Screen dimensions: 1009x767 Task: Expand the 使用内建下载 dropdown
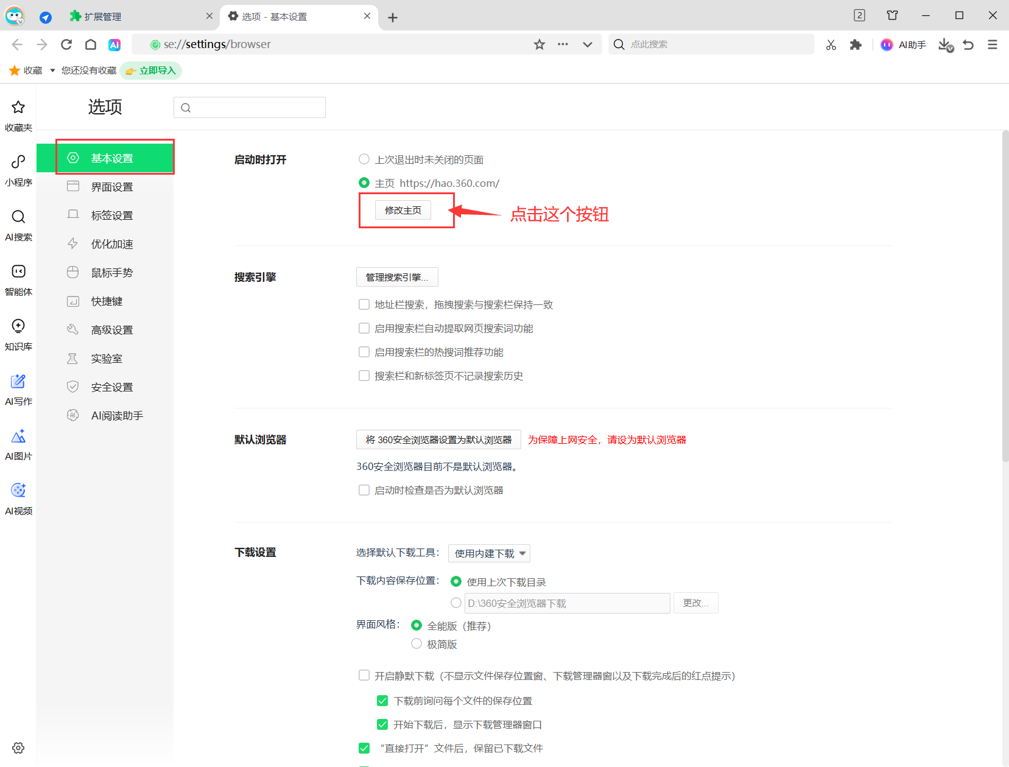click(489, 553)
